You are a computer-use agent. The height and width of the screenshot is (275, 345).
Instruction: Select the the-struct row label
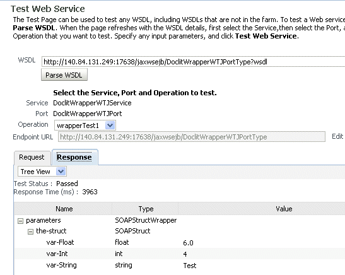pyautogui.click(x=51, y=231)
